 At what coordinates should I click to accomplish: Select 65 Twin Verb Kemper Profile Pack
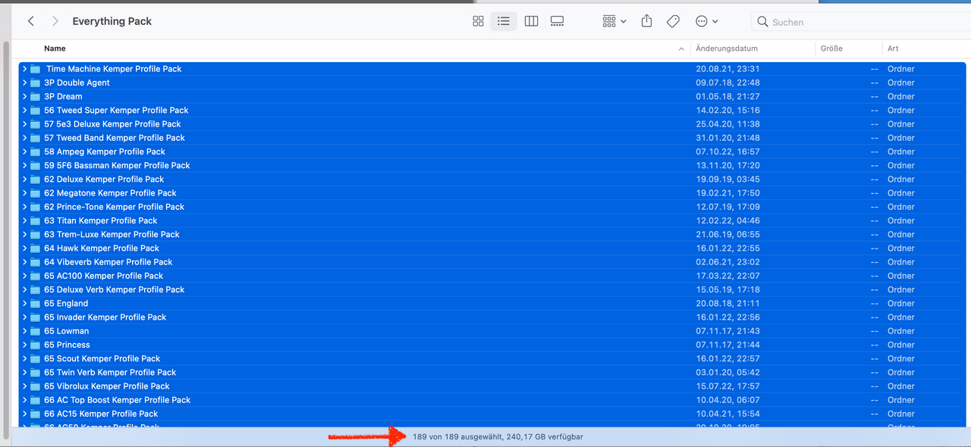coord(492,372)
